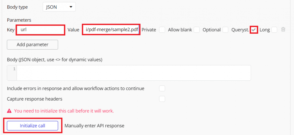Focus the Key field containing url
The height and width of the screenshot is (135, 294).
40,30
